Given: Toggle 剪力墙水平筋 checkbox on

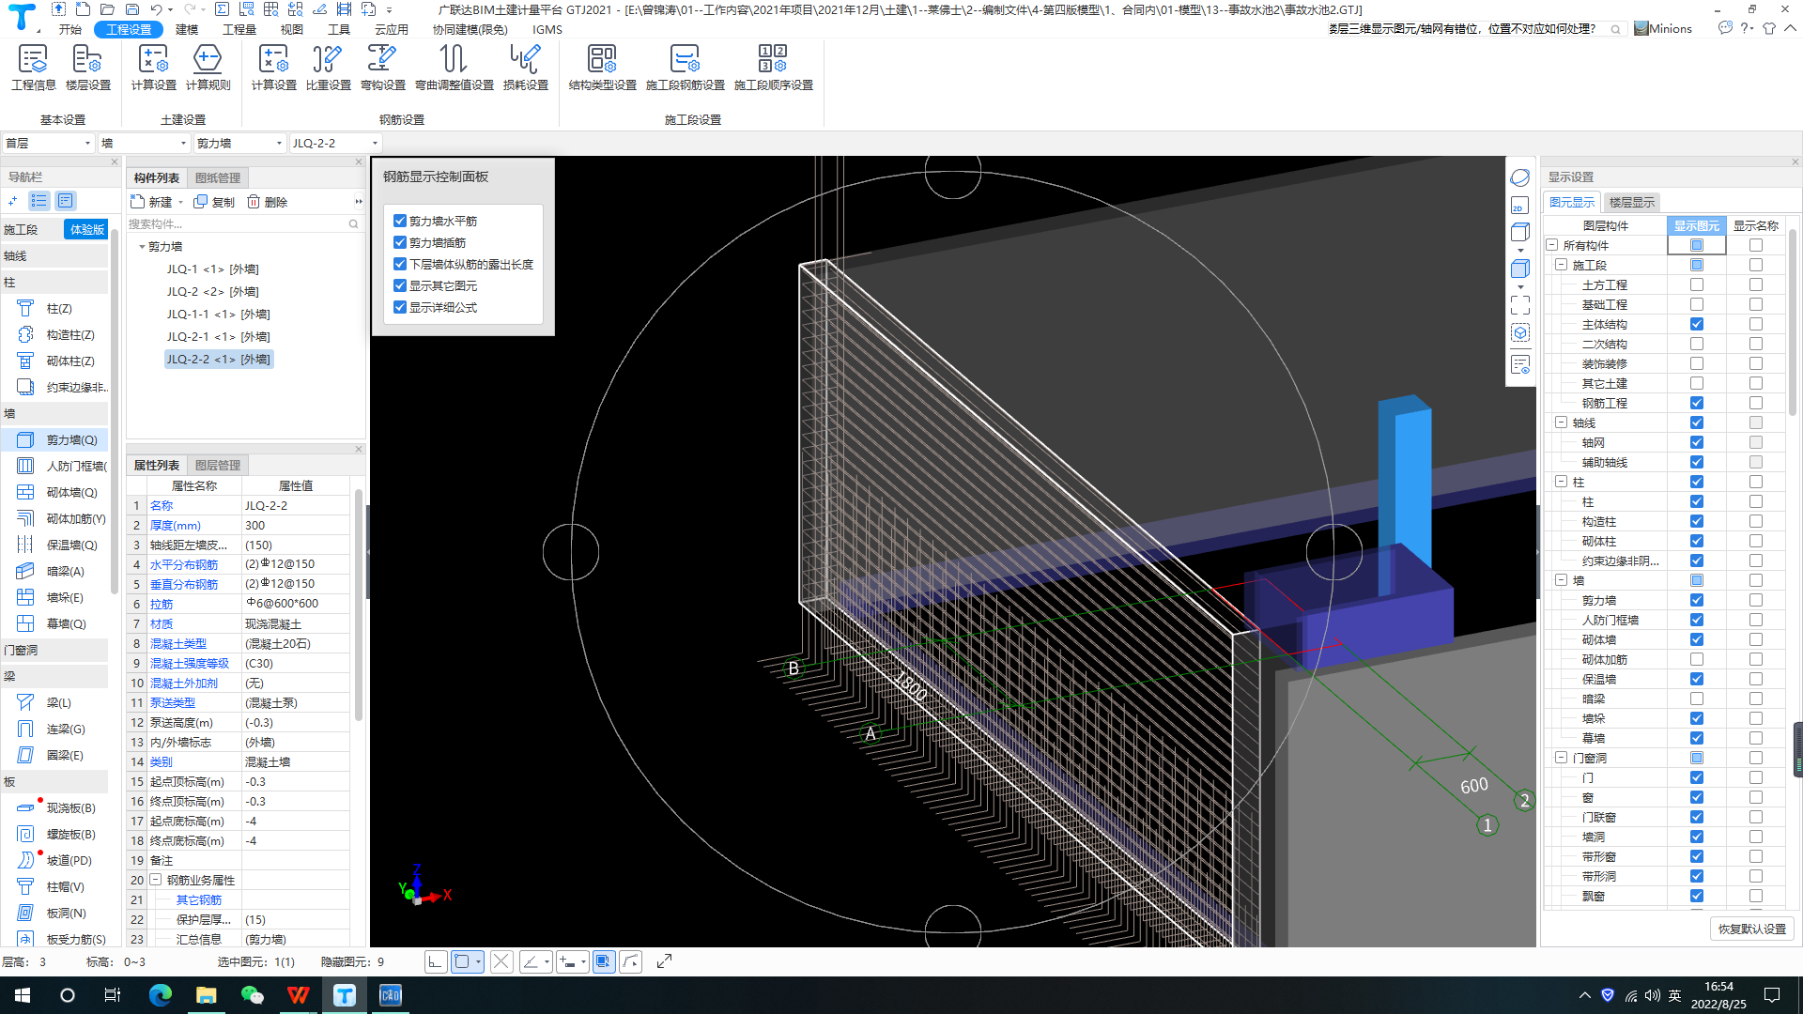Looking at the screenshot, I should point(400,221).
